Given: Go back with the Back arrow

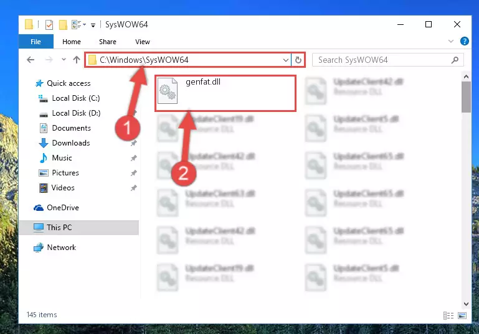Looking at the screenshot, I should click(31, 60).
